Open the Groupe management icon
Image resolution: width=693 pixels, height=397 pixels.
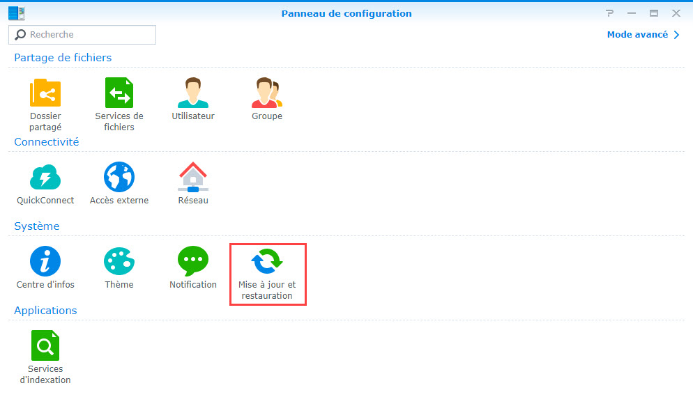tap(267, 94)
